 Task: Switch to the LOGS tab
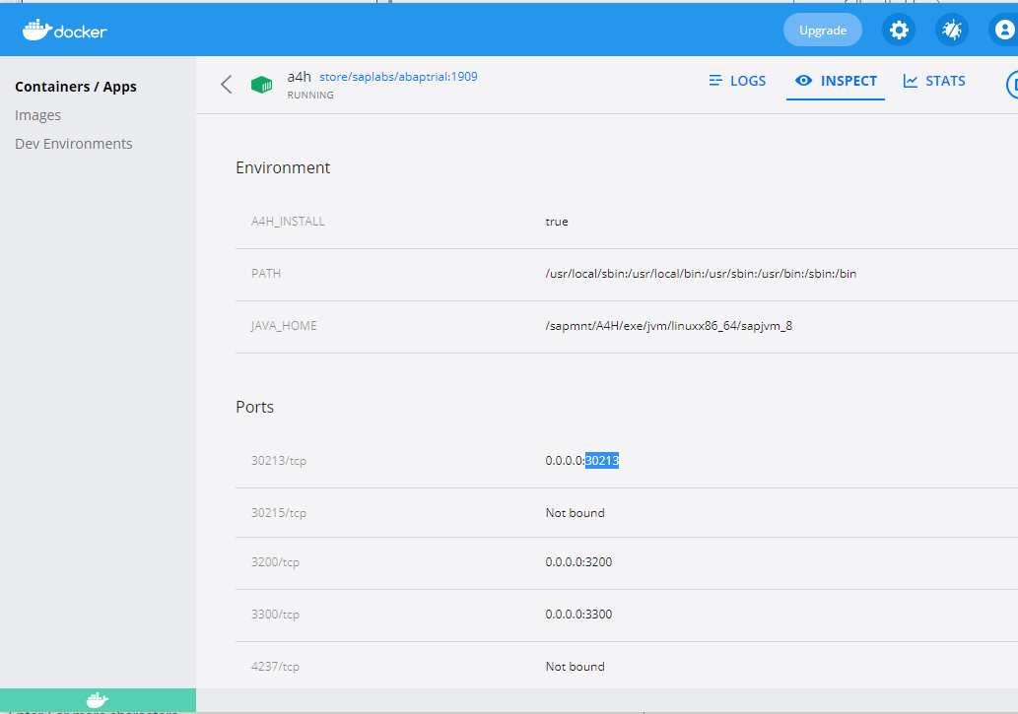tap(737, 81)
